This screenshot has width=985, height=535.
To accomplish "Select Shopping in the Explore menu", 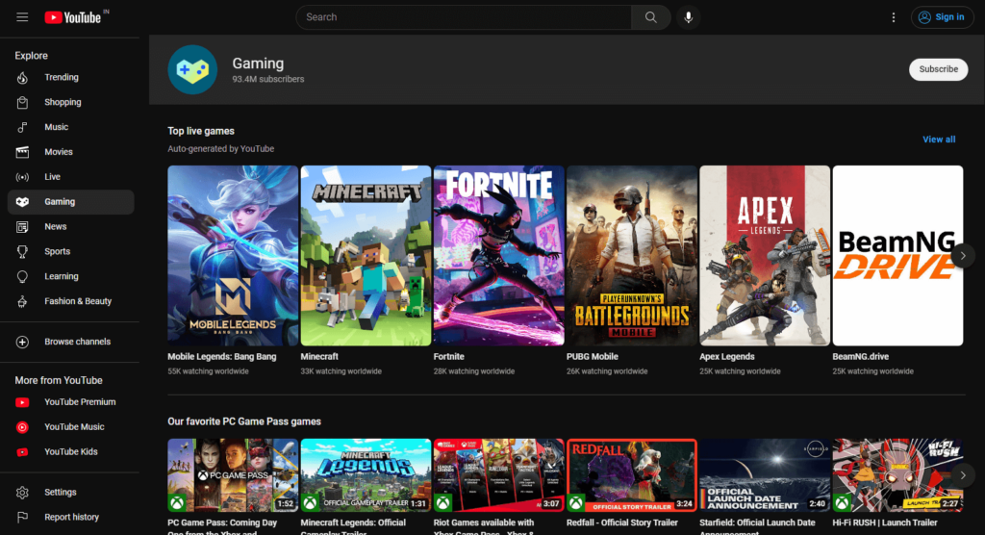I will click(x=63, y=102).
